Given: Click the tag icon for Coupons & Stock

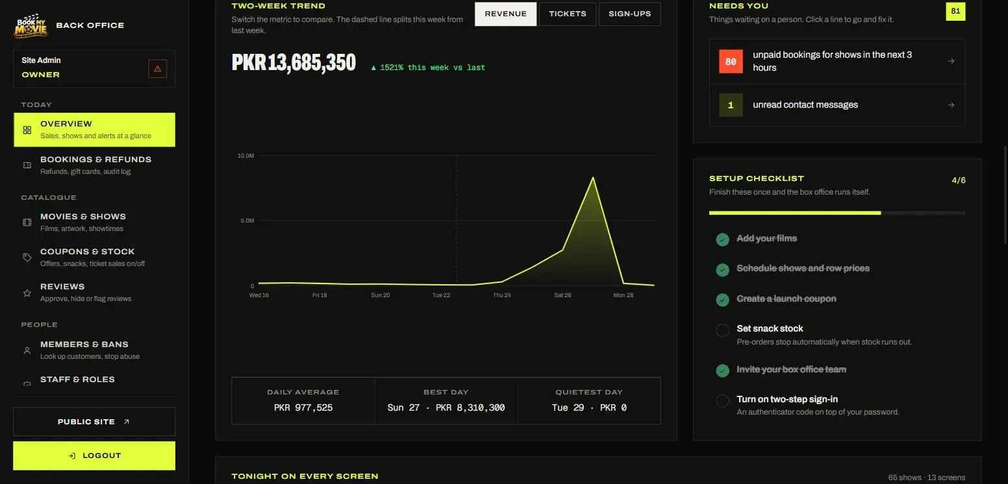Looking at the screenshot, I should tap(27, 258).
